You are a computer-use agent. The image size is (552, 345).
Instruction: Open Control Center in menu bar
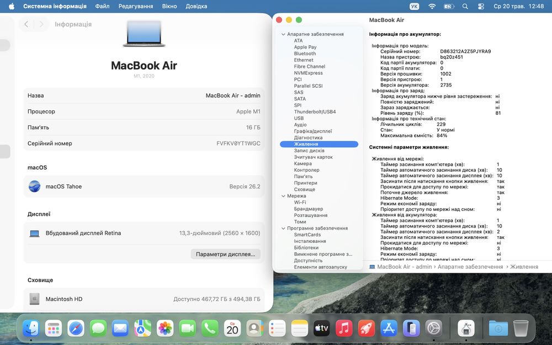pos(481,6)
